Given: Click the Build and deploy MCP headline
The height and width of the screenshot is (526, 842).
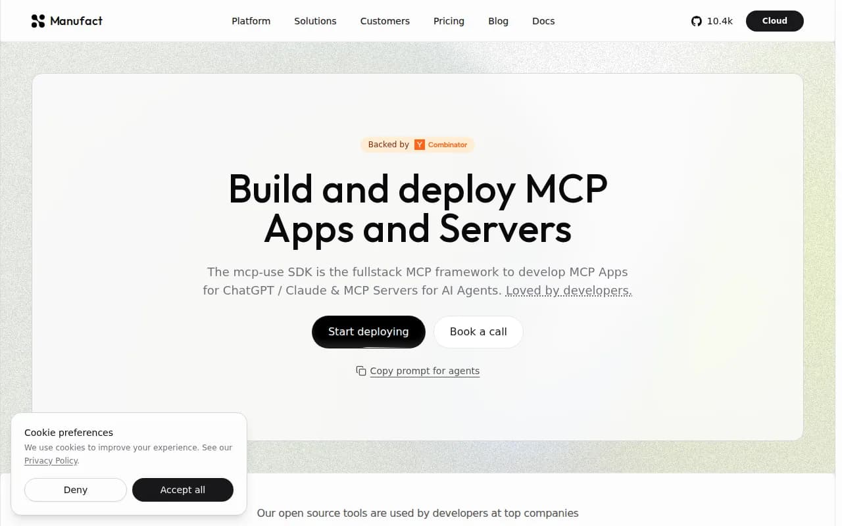Looking at the screenshot, I should point(418,208).
